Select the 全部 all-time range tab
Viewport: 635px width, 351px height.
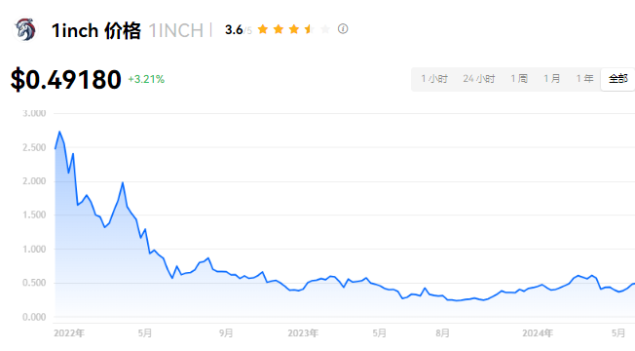(x=618, y=79)
